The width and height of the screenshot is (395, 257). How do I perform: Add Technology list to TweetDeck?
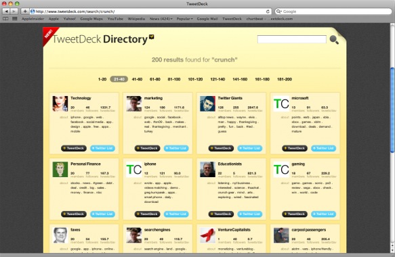click(74, 148)
